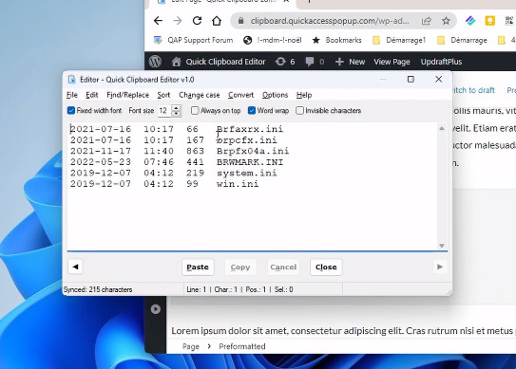This screenshot has width=516, height=369.
Task: Click New in WordPress admin bar
Action: (350, 62)
